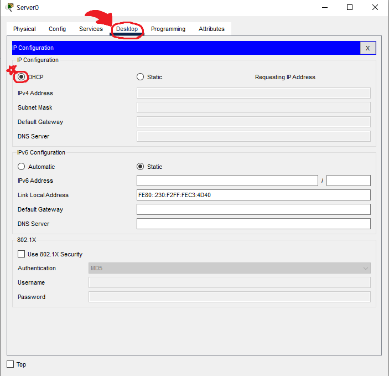This screenshot has width=389, height=376.
Task: Open the Physical tab
Action: tap(24, 29)
